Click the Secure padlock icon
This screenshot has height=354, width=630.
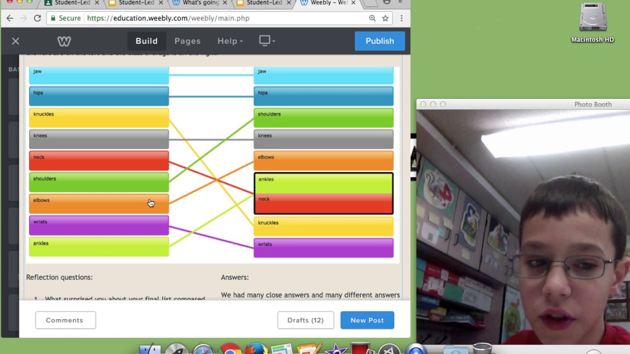tap(53, 18)
